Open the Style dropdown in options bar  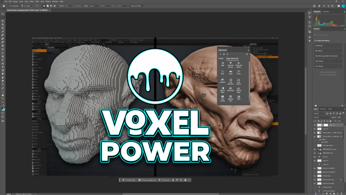(x=94, y=6)
